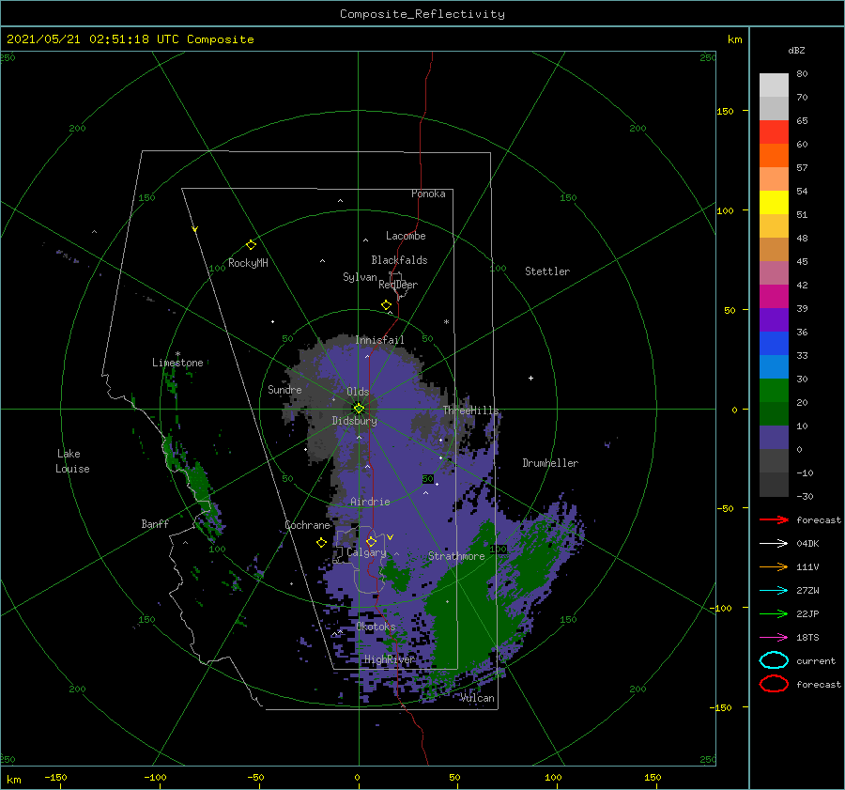Click the Okotoks label
Screen dimensions: 845x790
pos(376,627)
